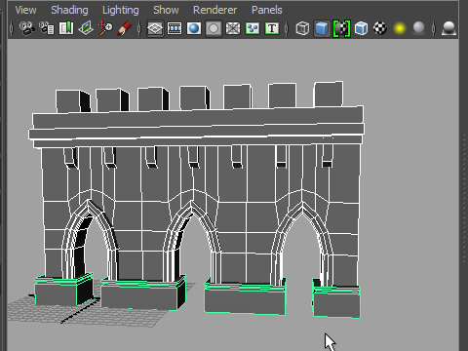Toggle the Gate Mask icon
Viewport: 468px width, 351px height.
click(x=214, y=28)
